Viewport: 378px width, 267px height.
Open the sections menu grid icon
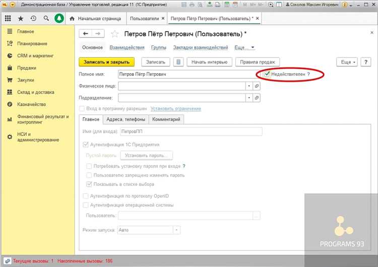point(8,18)
